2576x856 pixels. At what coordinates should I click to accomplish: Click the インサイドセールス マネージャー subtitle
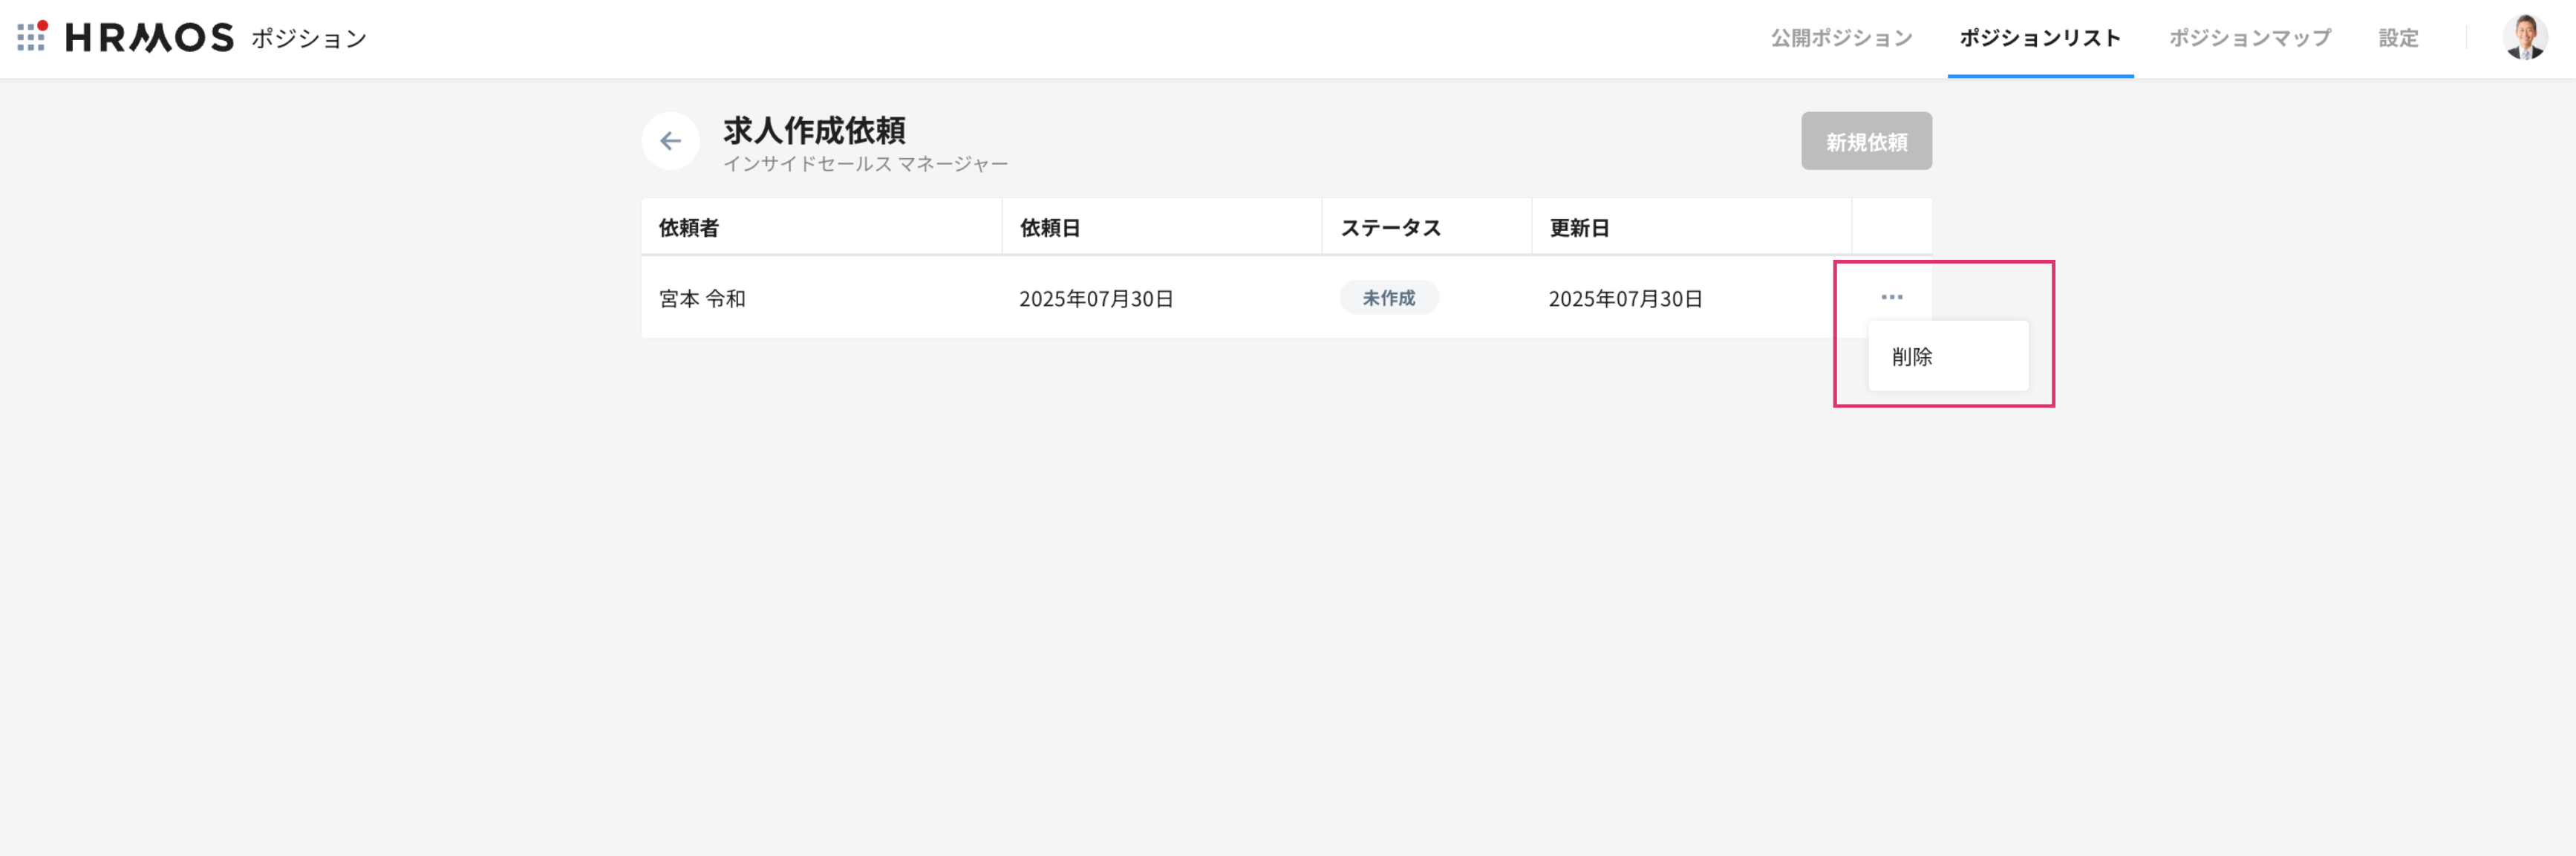tap(865, 164)
